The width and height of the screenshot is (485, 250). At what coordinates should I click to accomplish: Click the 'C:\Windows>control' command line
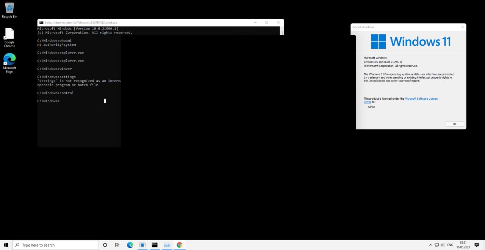[56, 93]
